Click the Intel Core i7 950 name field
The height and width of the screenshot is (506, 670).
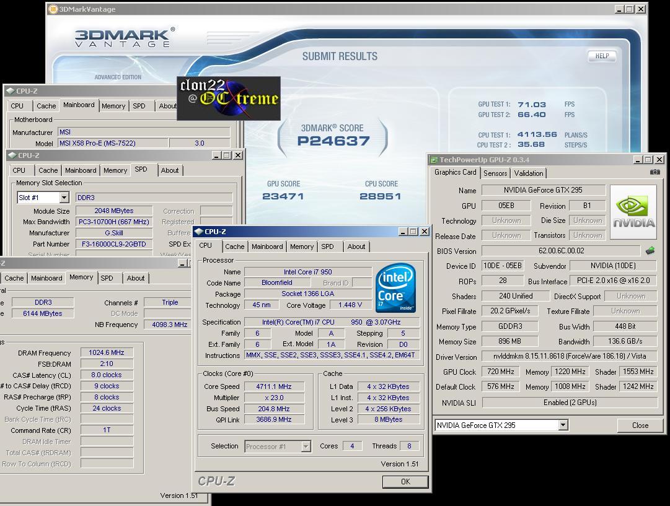tap(308, 272)
